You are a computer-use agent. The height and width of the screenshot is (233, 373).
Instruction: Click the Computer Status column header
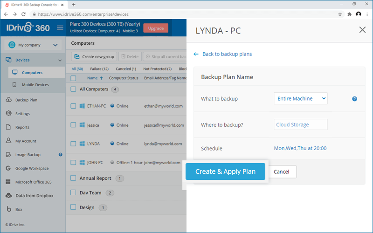click(124, 78)
